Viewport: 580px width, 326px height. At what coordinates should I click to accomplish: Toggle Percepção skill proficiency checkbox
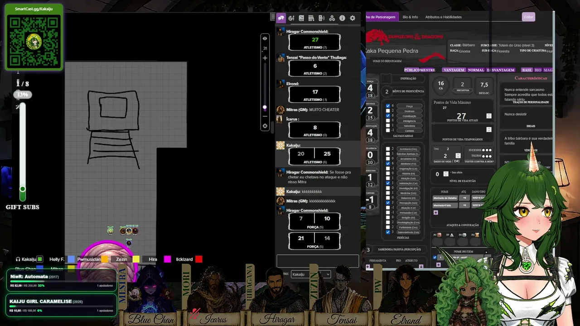(388, 203)
